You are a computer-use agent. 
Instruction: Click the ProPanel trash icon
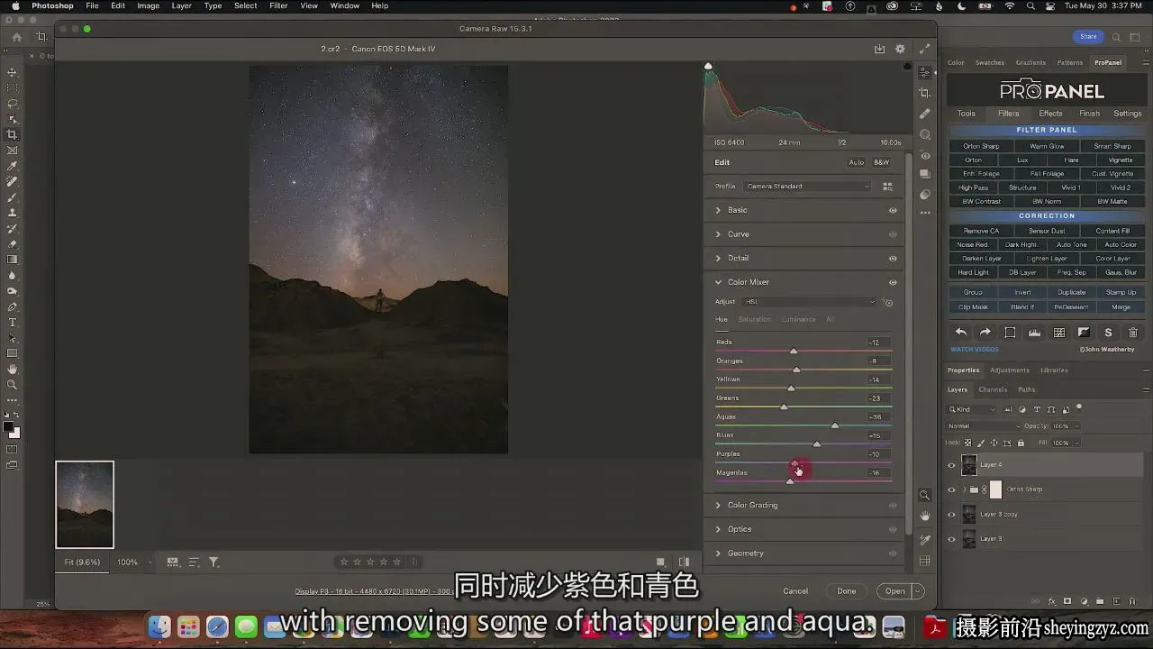point(1133,333)
